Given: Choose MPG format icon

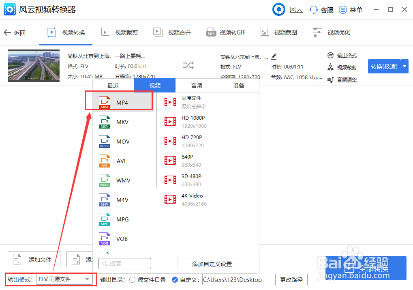Looking at the screenshot, I should click(x=104, y=219).
